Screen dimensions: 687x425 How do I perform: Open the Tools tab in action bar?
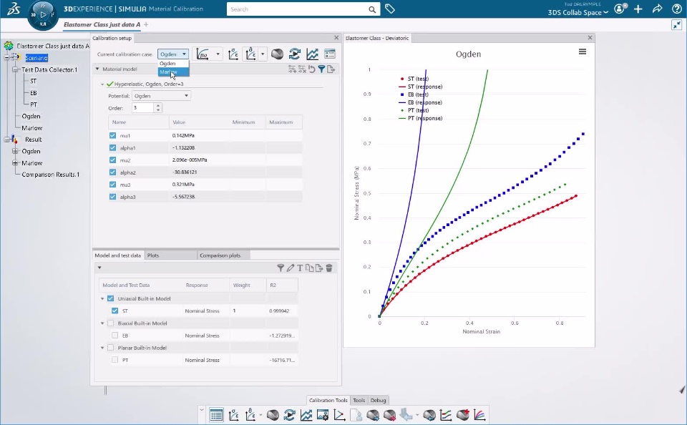coord(359,400)
